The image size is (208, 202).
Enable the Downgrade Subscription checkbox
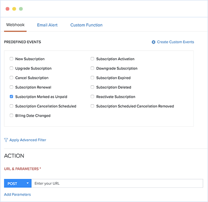pos(92,68)
